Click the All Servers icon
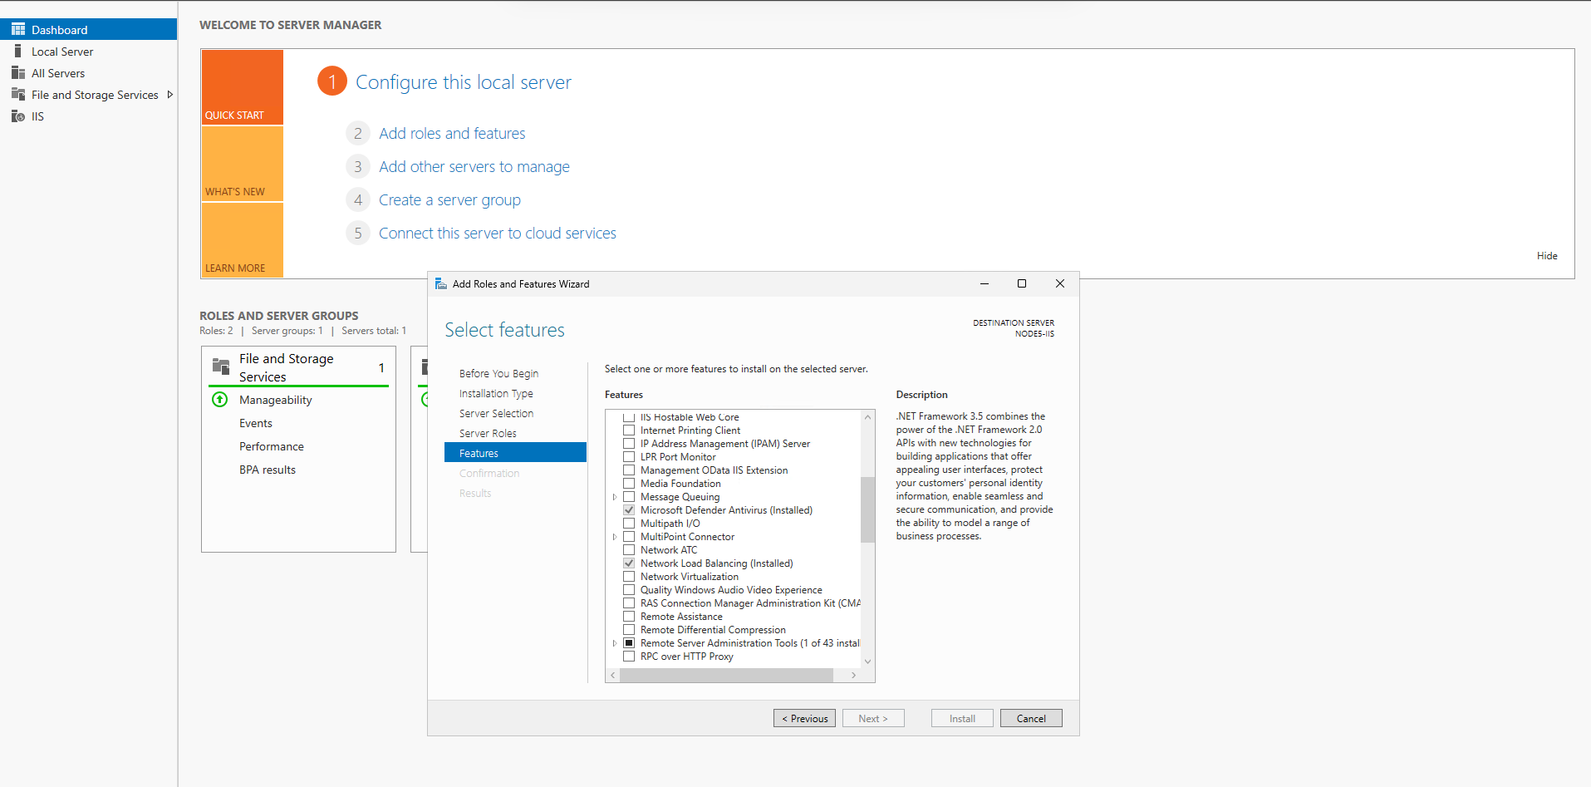 pyautogui.click(x=18, y=73)
